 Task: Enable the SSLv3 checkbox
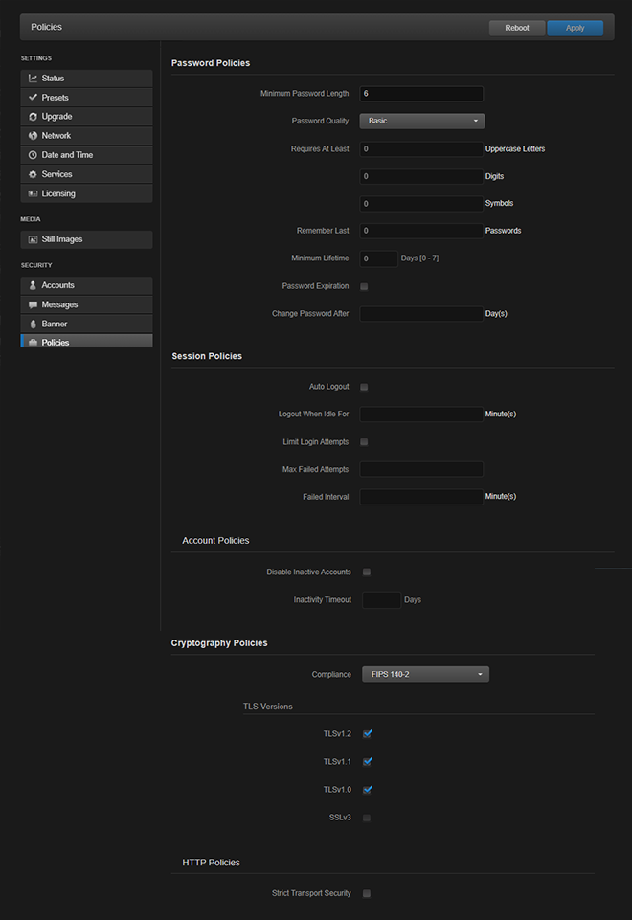(368, 818)
